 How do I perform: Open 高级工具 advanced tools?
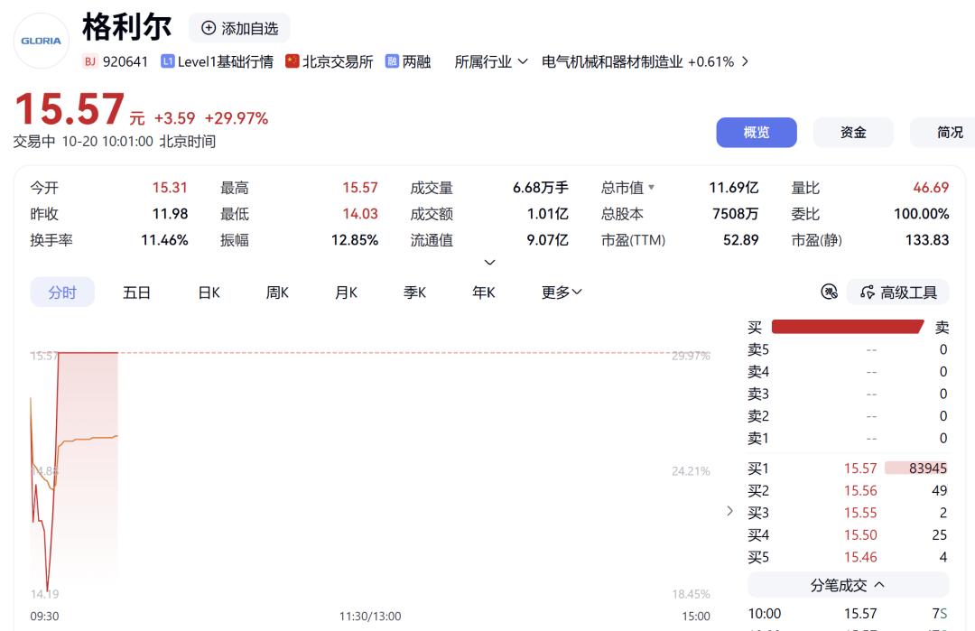[898, 292]
